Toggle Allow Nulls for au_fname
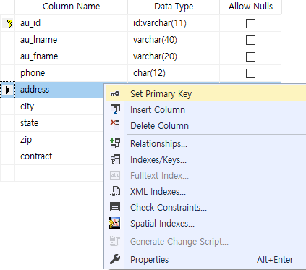Viewport: 306px width, 270px height. [250, 57]
